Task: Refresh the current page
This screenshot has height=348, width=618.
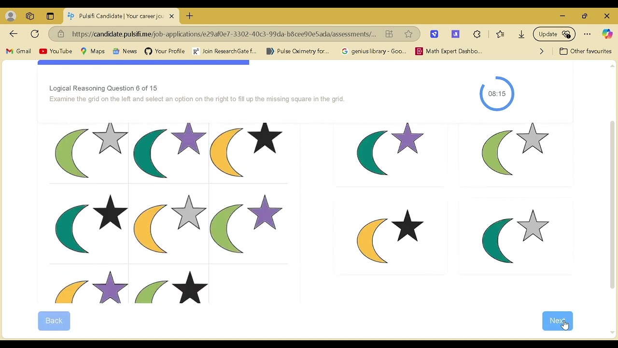Action: (x=35, y=34)
